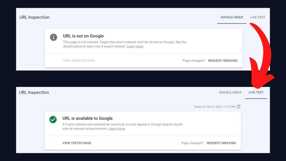Screen dimensions: 286x161
Task: Click the URL is available to Google heading
Action: pos(87,118)
